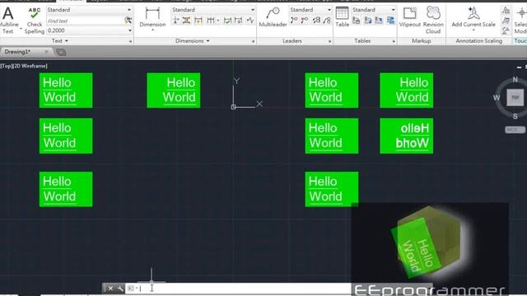
Task: Open the table style Standard dropdown
Action: (x=374, y=10)
